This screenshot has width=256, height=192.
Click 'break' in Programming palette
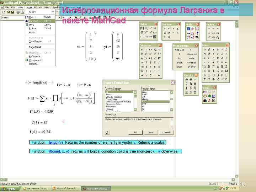[x=179, y=63]
